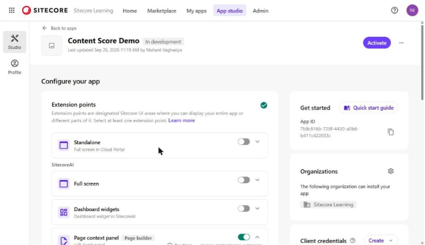
Task: Open the help question mark icon
Action: pos(394,10)
